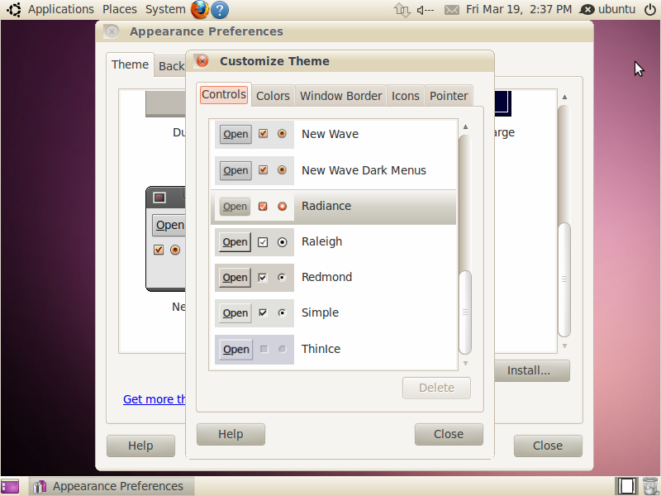Viewport: 661px width, 496px height.
Task: Click the preview radio button in the Redmond row
Action: point(282,278)
